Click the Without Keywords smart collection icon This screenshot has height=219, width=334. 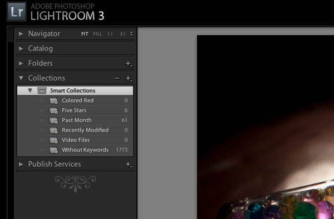53,150
